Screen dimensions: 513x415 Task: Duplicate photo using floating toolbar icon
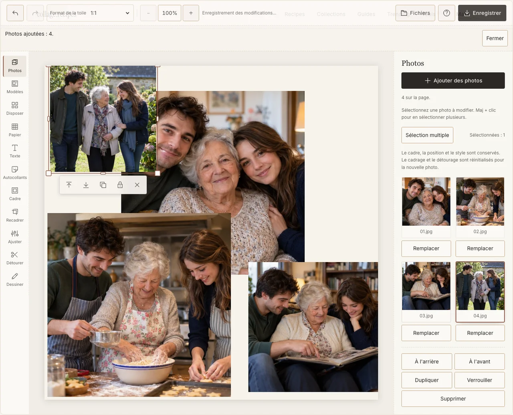click(x=103, y=185)
